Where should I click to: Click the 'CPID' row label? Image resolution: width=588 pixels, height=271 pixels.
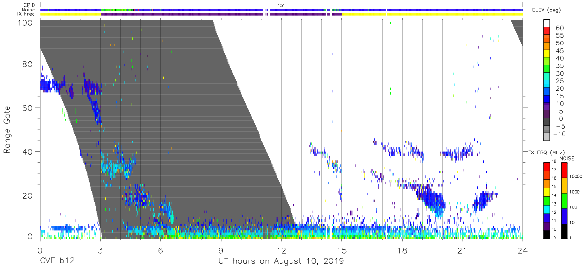click(x=29, y=5)
